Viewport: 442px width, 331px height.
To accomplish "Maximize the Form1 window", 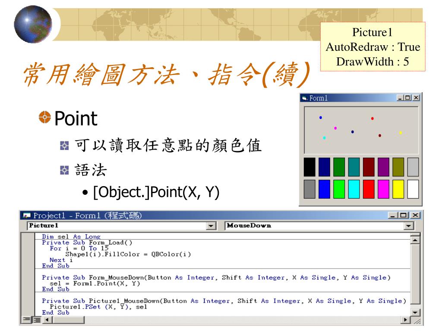I will tap(407, 98).
